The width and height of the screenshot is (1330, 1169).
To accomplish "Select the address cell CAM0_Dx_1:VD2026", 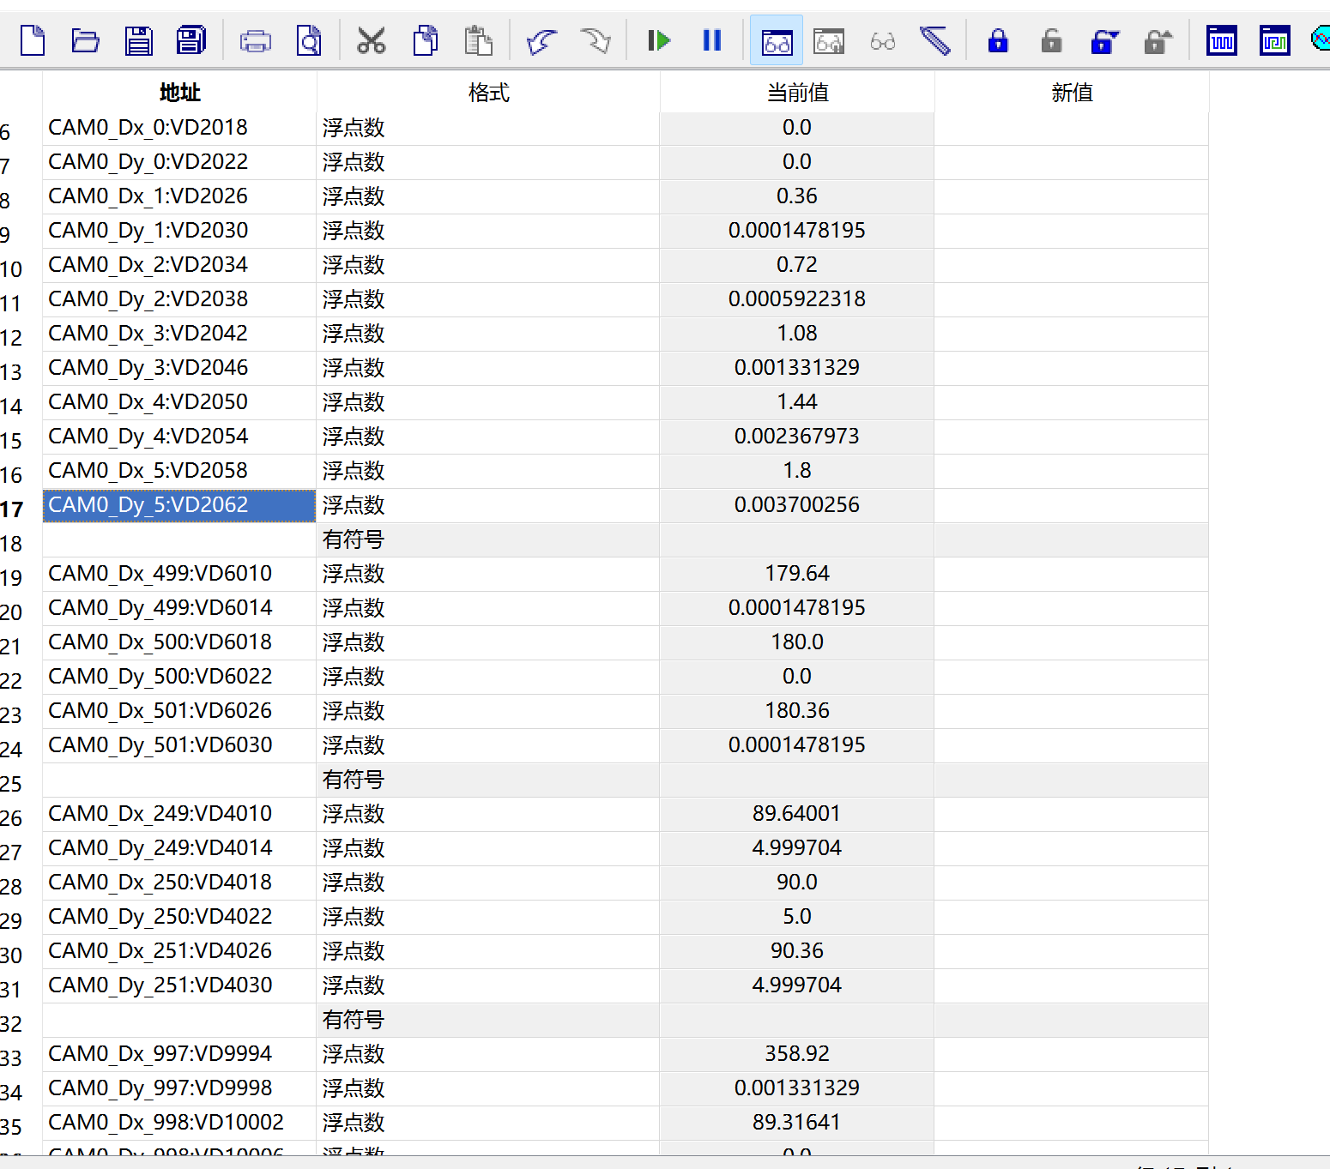I will [x=179, y=196].
